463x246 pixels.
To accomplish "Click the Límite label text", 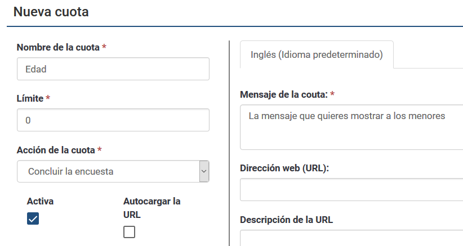I will pyautogui.click(x=30, y=98).
